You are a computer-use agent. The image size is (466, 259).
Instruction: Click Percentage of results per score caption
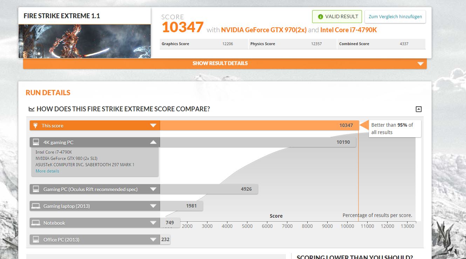(x=377, y=215)
